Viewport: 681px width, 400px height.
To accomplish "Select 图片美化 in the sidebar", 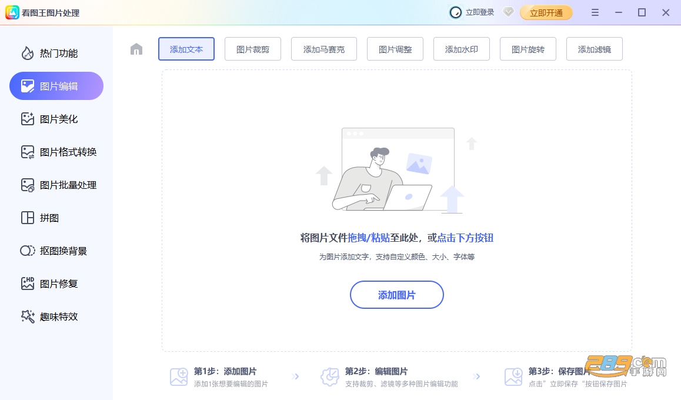I will click(x=56, y=119).
